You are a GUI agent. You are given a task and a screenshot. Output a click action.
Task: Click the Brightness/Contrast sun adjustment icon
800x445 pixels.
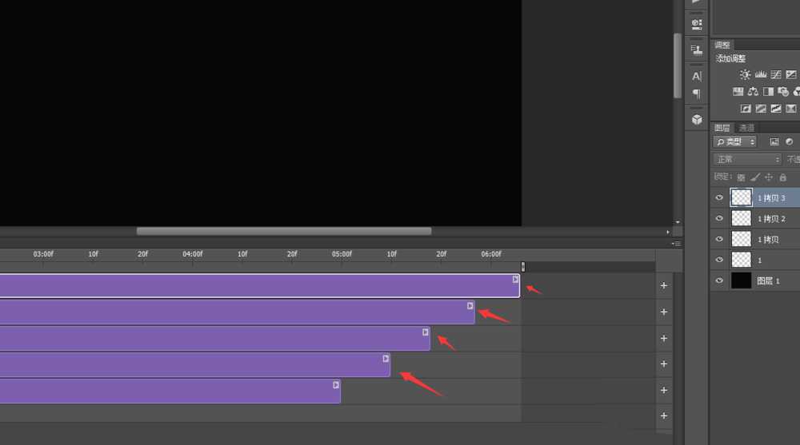745,74
